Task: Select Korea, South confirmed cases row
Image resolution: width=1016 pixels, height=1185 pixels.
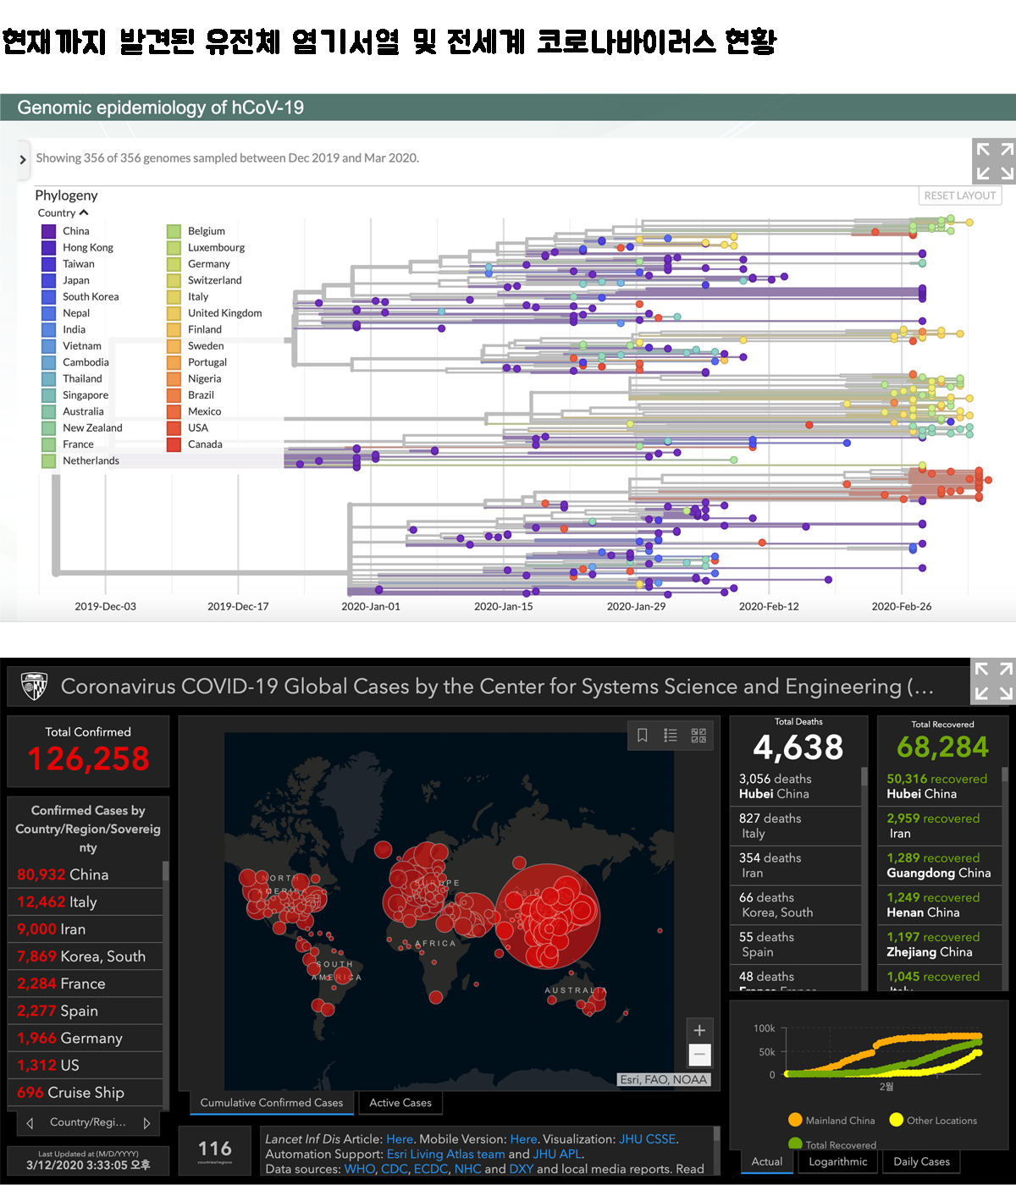Action: pos(85,956)
